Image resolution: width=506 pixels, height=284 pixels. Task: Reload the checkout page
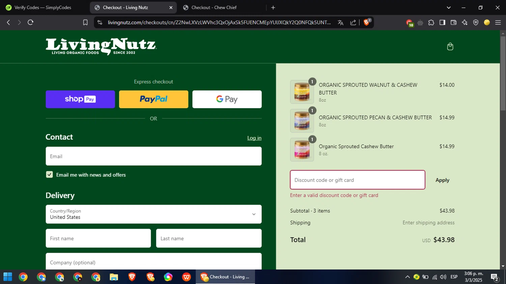click(x=30, y=22)
